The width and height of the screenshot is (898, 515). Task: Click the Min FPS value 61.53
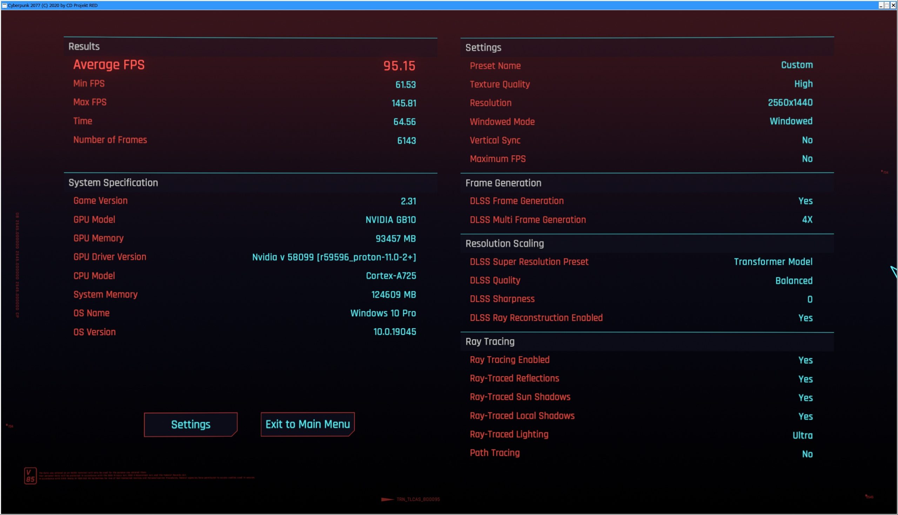(406, 85)
